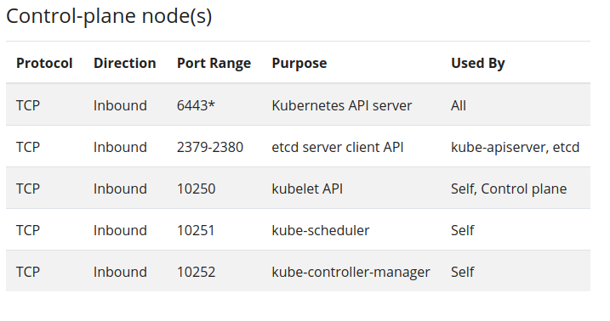Image resolution: width=610 pixels, height=321 pixels.
Task: Select the All cell in Used By
Action: coord(459,105)
